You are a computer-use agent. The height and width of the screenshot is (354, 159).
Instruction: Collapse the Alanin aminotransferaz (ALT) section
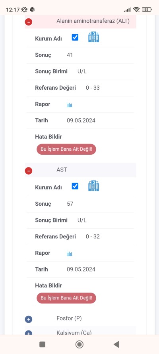coord(29,22)
